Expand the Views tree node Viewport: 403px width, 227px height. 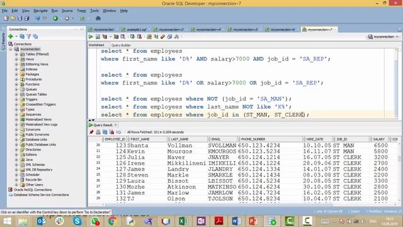click(16, 59)
